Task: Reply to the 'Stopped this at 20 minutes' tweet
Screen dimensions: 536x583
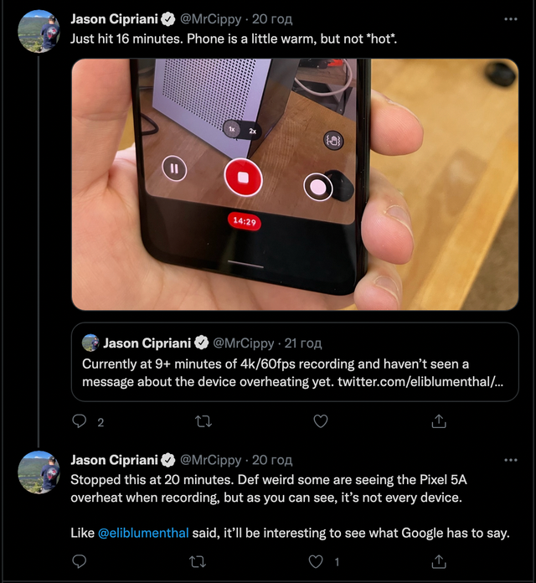Action: (80, 561)
